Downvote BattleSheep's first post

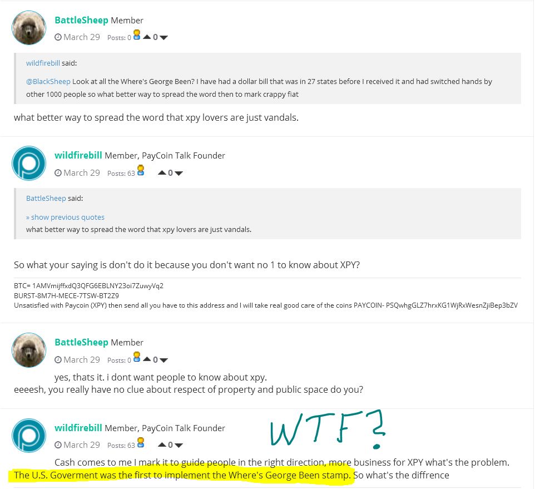pyautogui.click(x=164, y=38)
